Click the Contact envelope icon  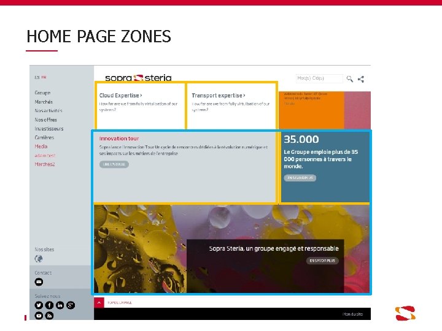click(x=39, y=282)
